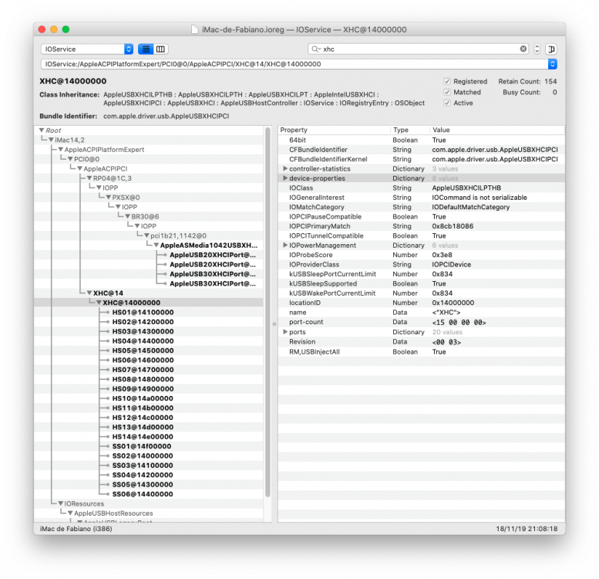
Task: Toggle the Registered checkbox
Action: pos(447,82)
